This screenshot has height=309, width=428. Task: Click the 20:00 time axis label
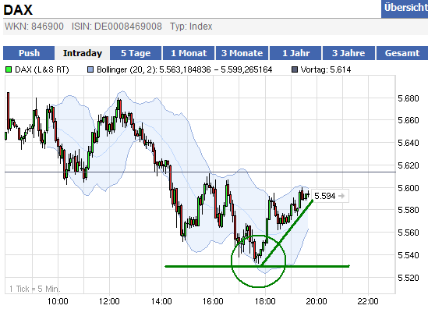click(x=317, y=301)
